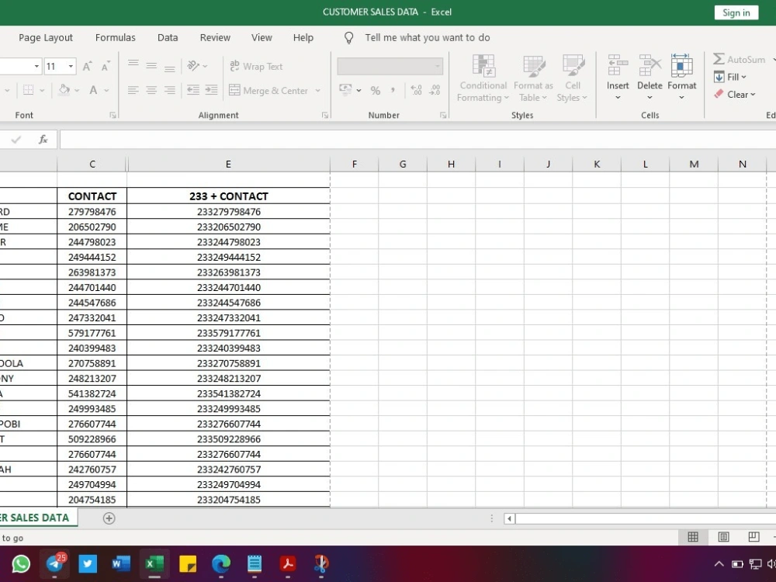Open Word from the taskbar
776x582 pixels.
(121, 563)
